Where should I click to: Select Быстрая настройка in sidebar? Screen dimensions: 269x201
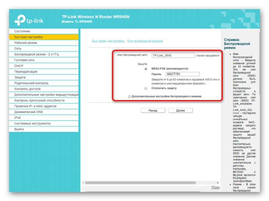click(44, 37)
